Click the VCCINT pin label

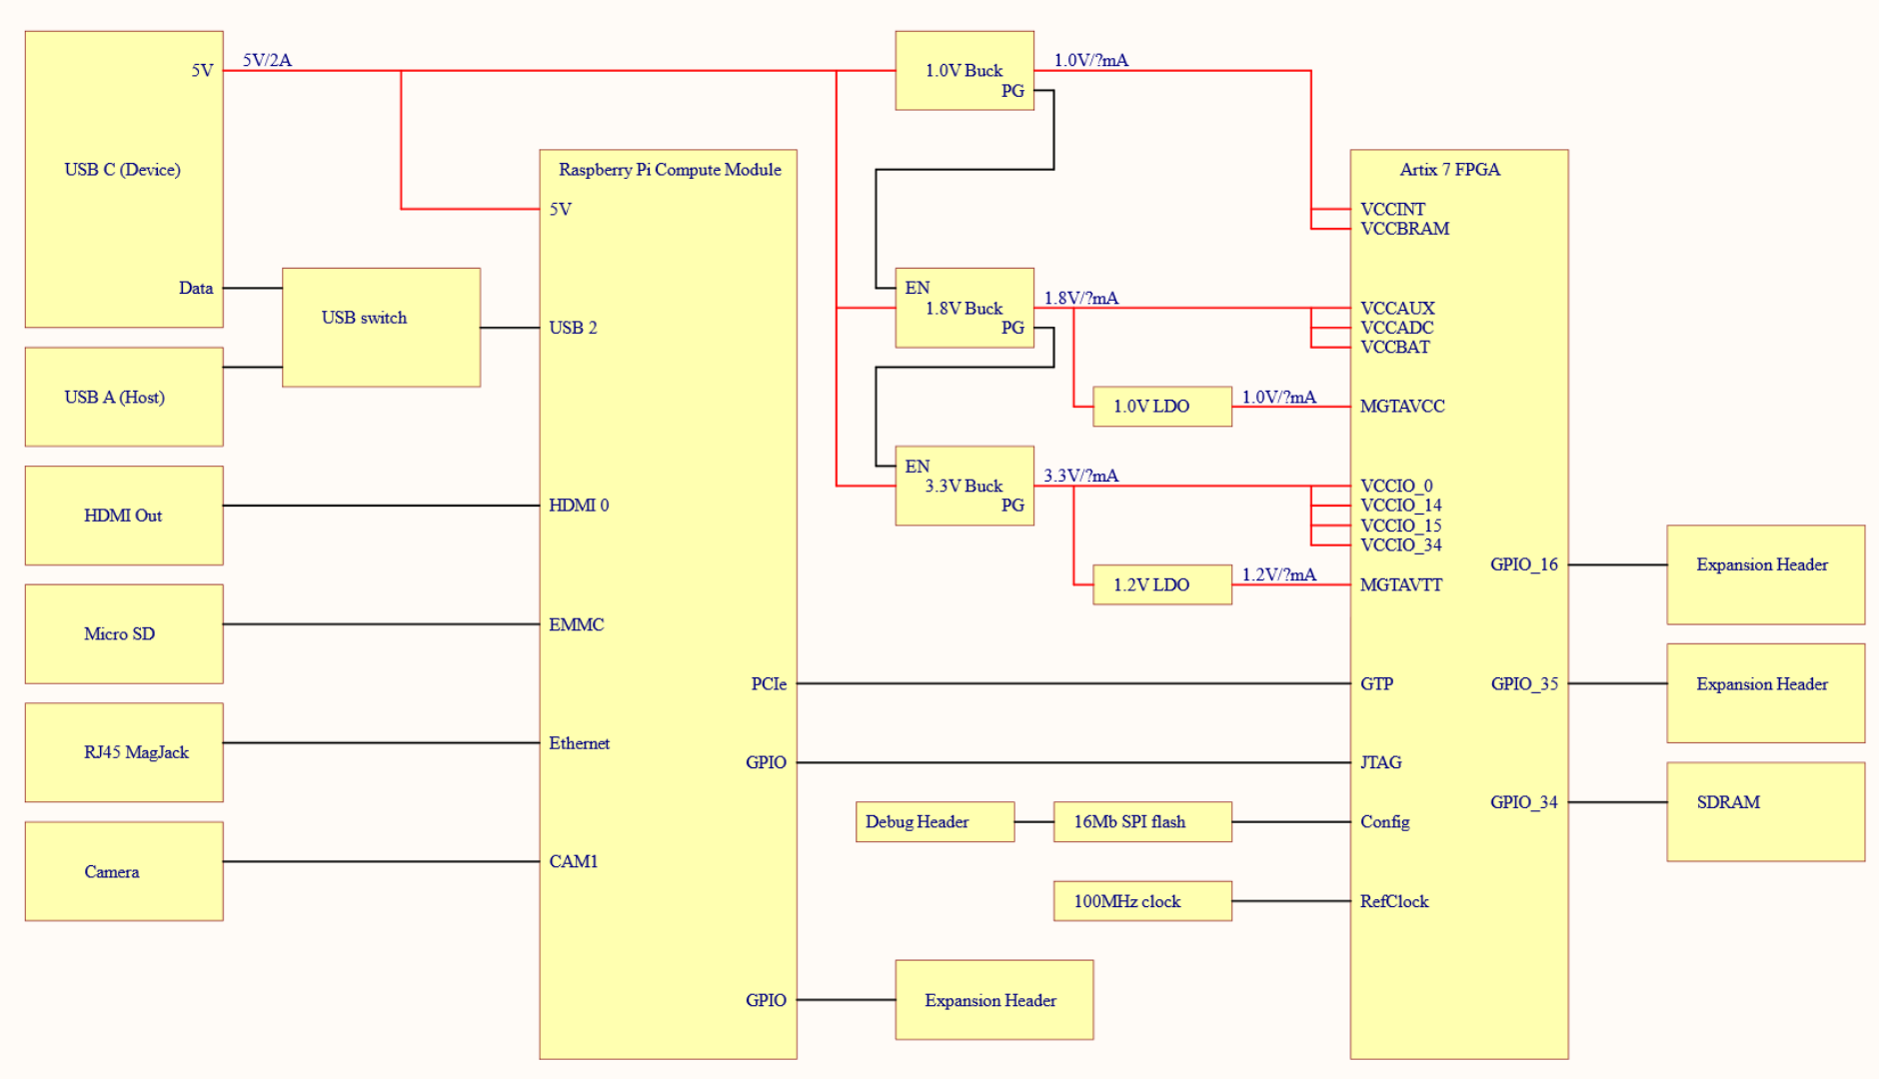tap(1392, 209)
